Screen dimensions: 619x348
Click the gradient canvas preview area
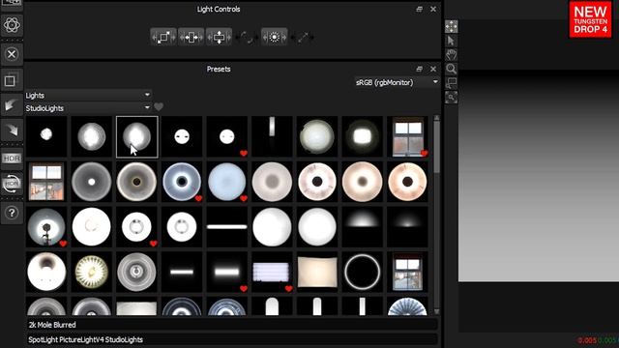pyautogui.click(x=539, y=176)
